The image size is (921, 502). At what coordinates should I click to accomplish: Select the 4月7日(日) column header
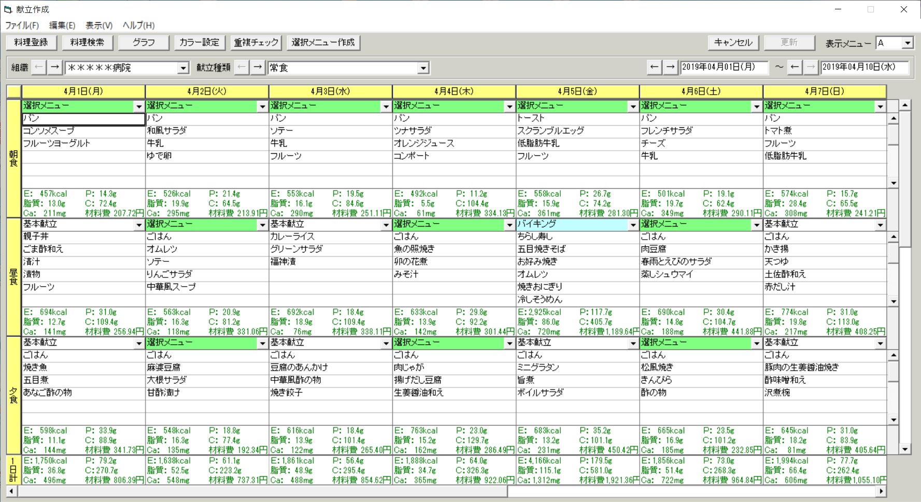[x=825, y=91]
